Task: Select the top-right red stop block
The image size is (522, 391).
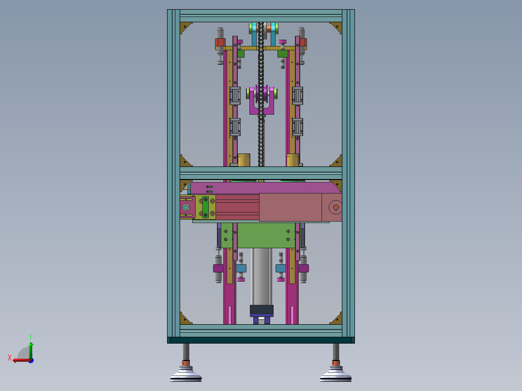Action: point(303,43)
